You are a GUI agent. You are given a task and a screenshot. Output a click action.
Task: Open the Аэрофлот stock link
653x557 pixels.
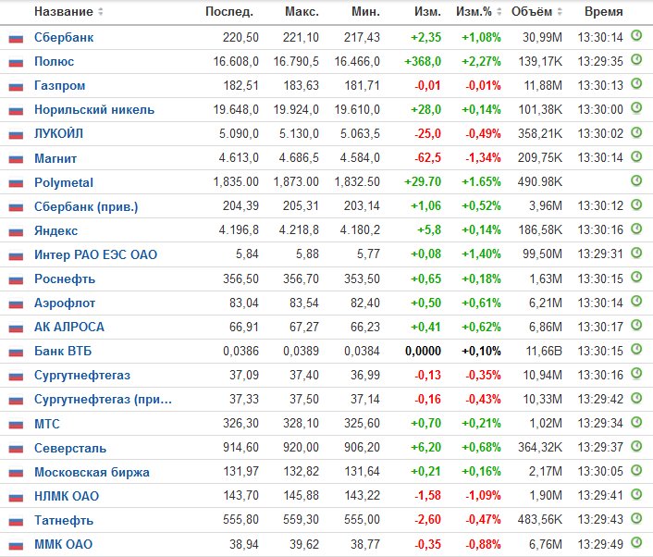click(x=65, y=303)
